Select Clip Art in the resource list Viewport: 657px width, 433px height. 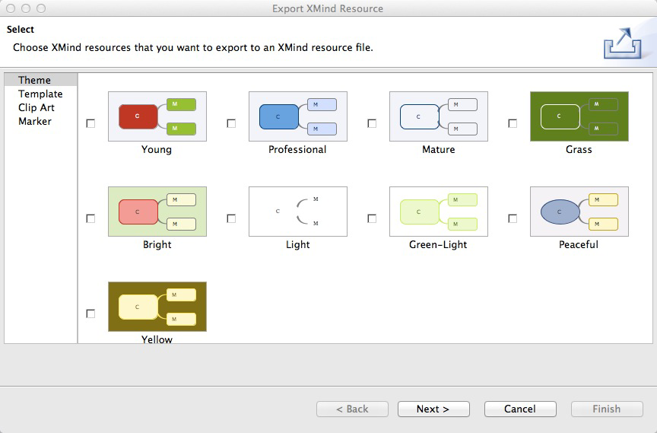(40, 108)
